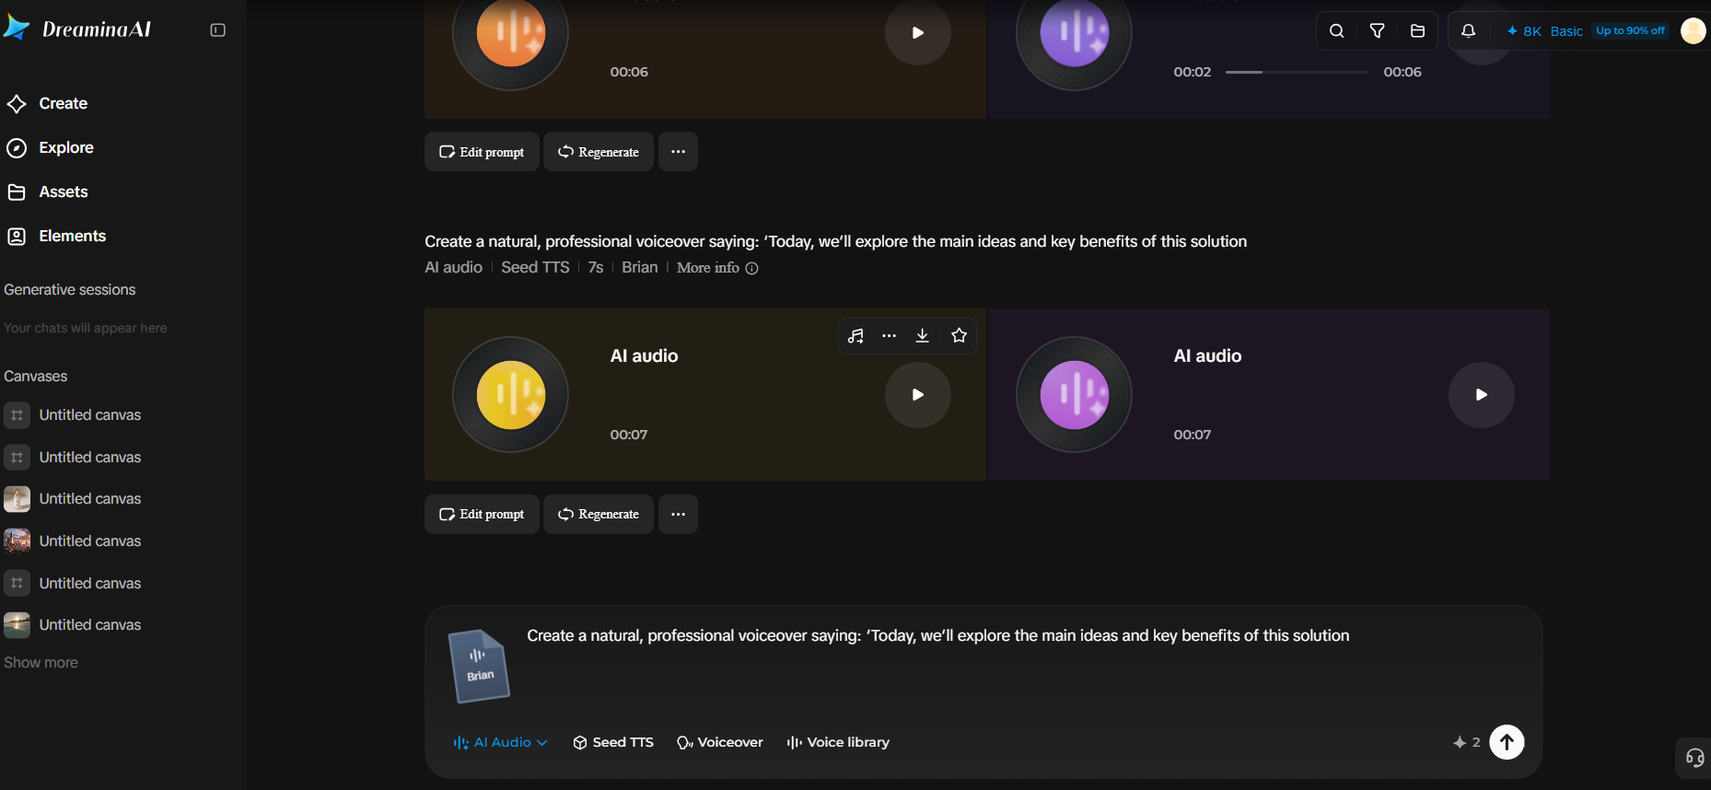1711x790 pixels.
Task: Click the yellow vinyl disc thumbnail
Action: click(x=510, y=395)
